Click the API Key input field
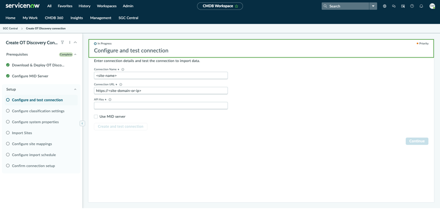Image resolution: width=440 pixels, height=219 pixels. pyautogui.click(x=161, y=106)
